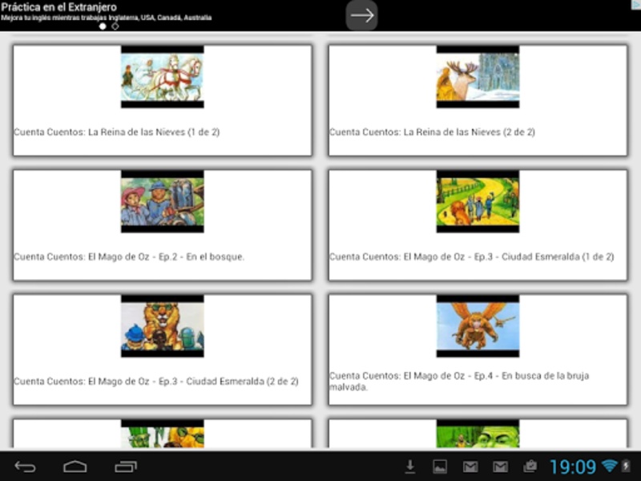Open Ciudad Esmeralda (2 de 2) thumbnail
641x481 pixels.
(x=163, y=326)
